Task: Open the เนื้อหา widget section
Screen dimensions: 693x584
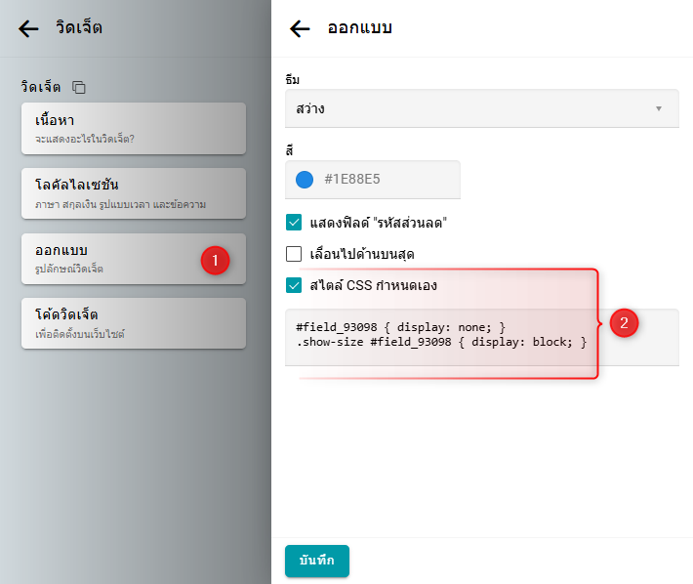Action: (133, 128)
